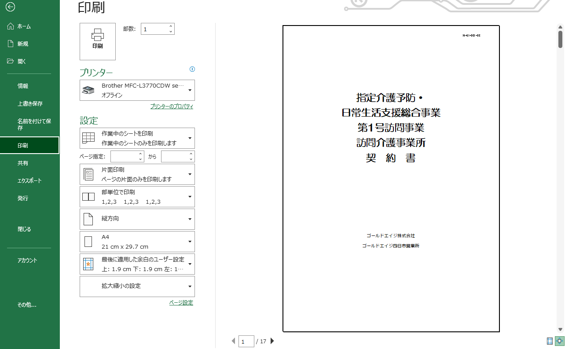Toggle Show Margins in preview
565x349 pixels.
(x=550, y=341)
